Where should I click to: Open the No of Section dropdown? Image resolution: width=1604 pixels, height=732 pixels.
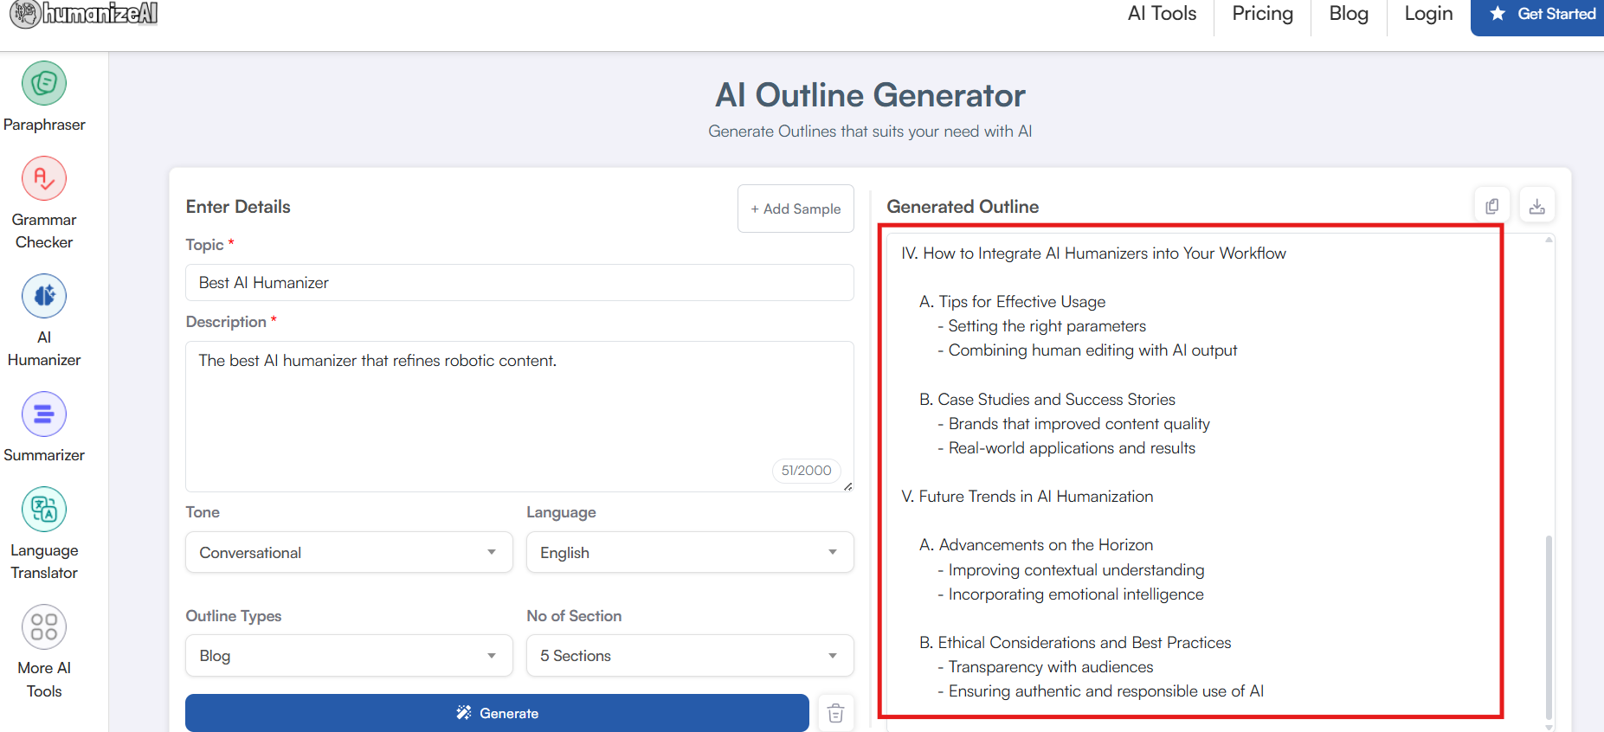(690, 656)
